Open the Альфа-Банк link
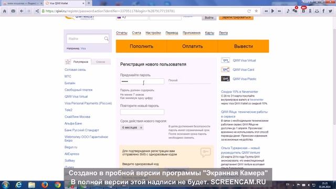 tap(73, 123)
